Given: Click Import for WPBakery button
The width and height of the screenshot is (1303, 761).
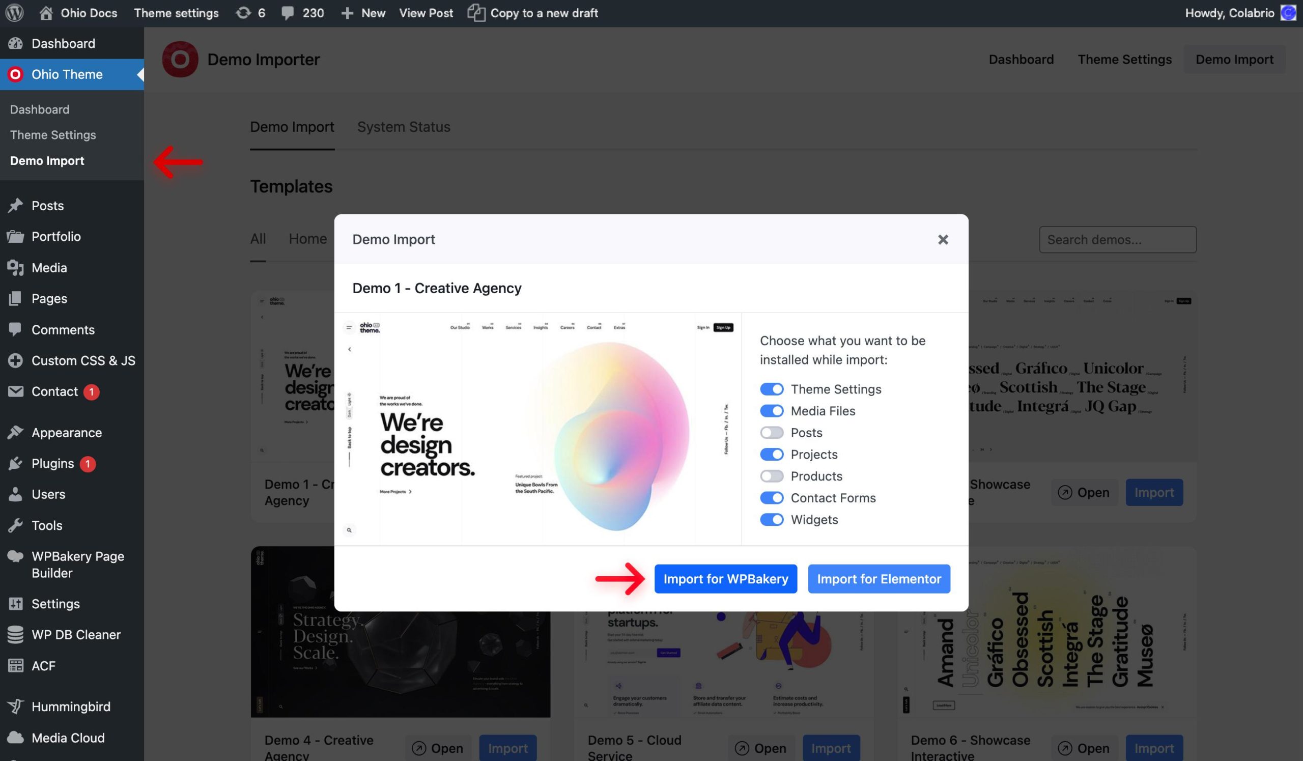Looking at the screenshot, I should pyautogui.click(x=725, y=579).
